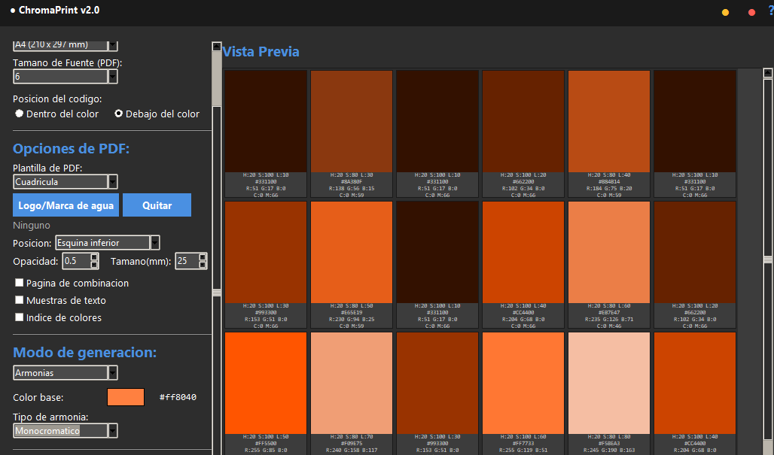This screenshot has width=774, height=455.
Task: Click the Posicion del codigo label
Action: coord(57,99)
